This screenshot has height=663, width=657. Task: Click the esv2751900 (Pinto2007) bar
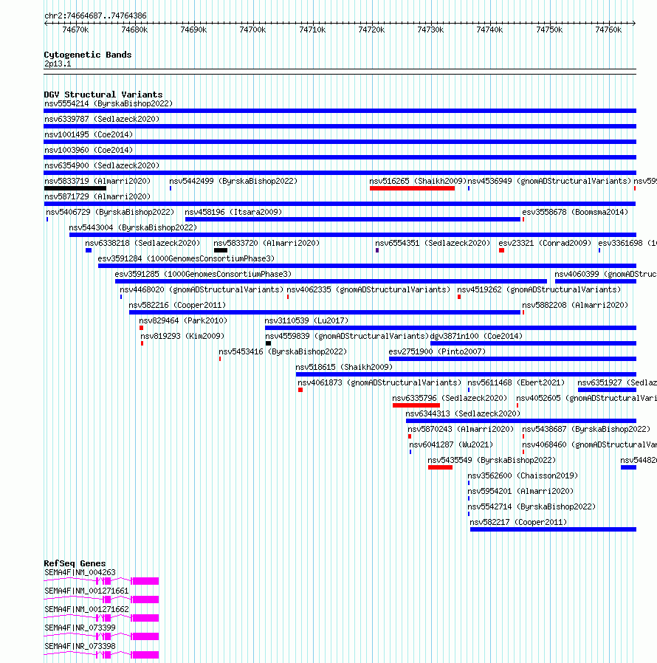pos(512,359)
